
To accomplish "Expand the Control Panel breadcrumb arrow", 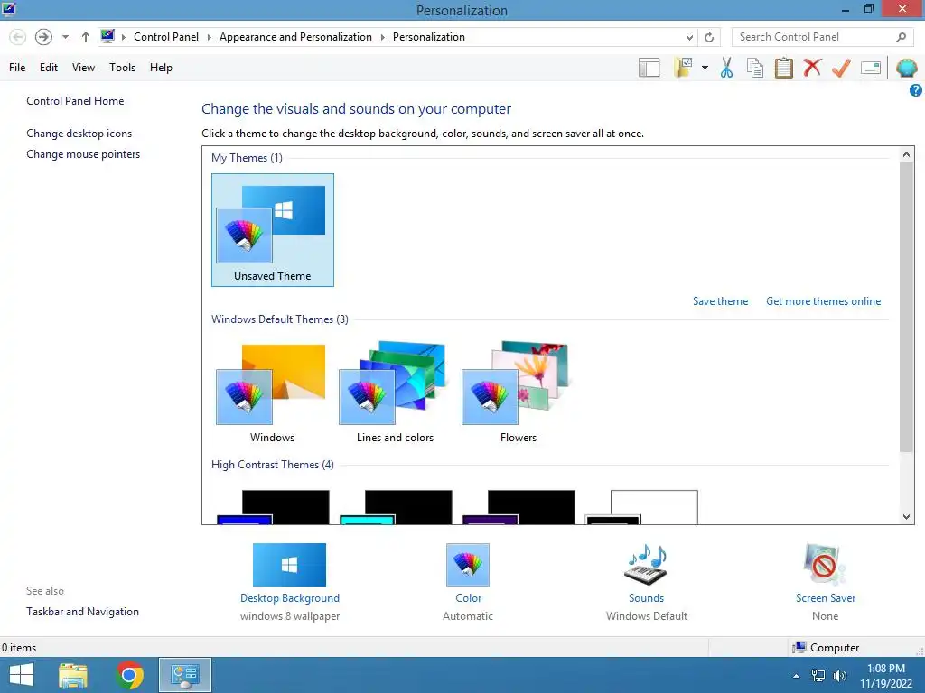I will point(209,37).
